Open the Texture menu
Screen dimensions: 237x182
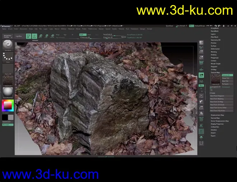[x=121, y=29]
